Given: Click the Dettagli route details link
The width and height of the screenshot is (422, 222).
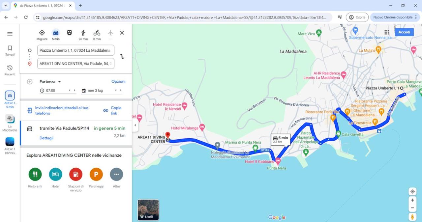Looking at the screenshot, I should point(46,138).
